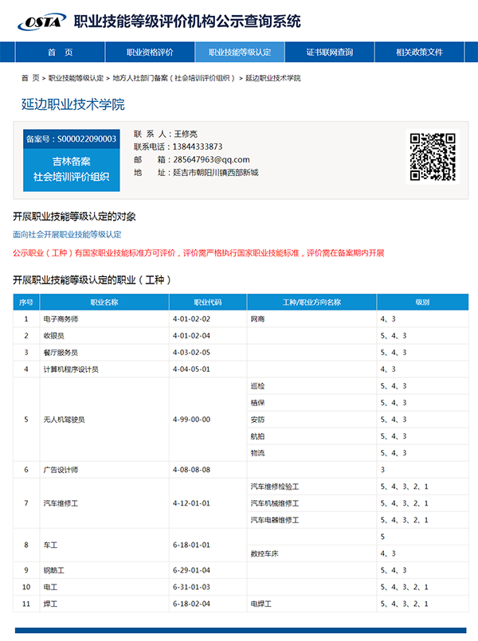Click 首页 breadcrumb link
The width and height of the screenshot is (478, 641).
pyautogui.click(x=30, y=78)
